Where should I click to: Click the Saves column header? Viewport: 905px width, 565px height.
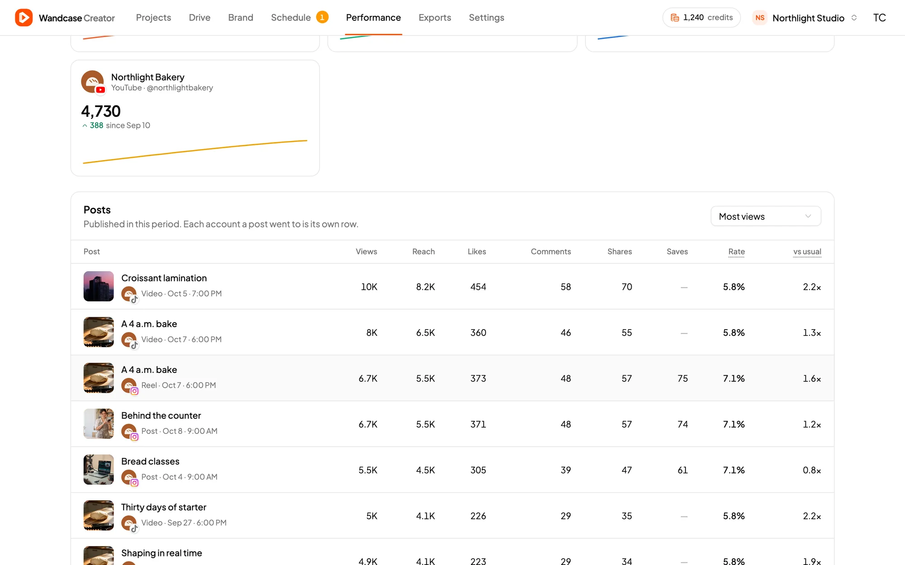point(677,252)
